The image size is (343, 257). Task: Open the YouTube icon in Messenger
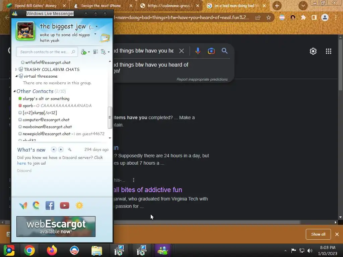tap(65, 205)
